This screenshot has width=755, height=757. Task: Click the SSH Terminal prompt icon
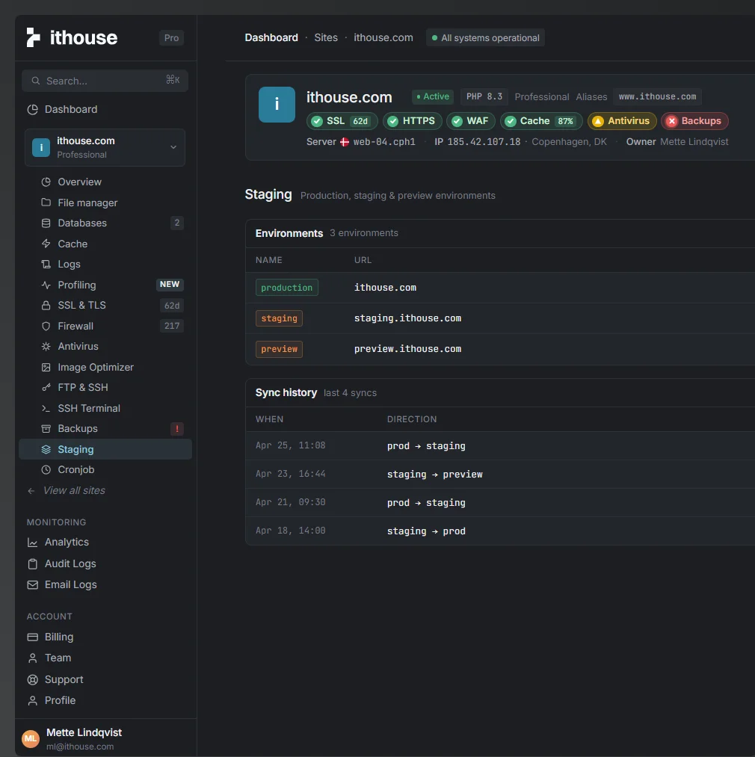(46, 409)
